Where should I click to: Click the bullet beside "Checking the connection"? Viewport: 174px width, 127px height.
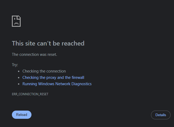[19, 71]
